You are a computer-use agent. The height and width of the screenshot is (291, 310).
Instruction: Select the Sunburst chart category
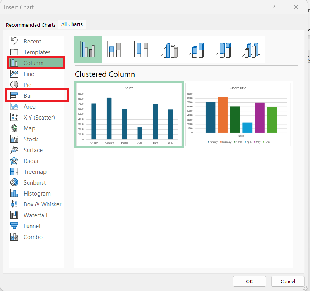(x=36, y=183)
